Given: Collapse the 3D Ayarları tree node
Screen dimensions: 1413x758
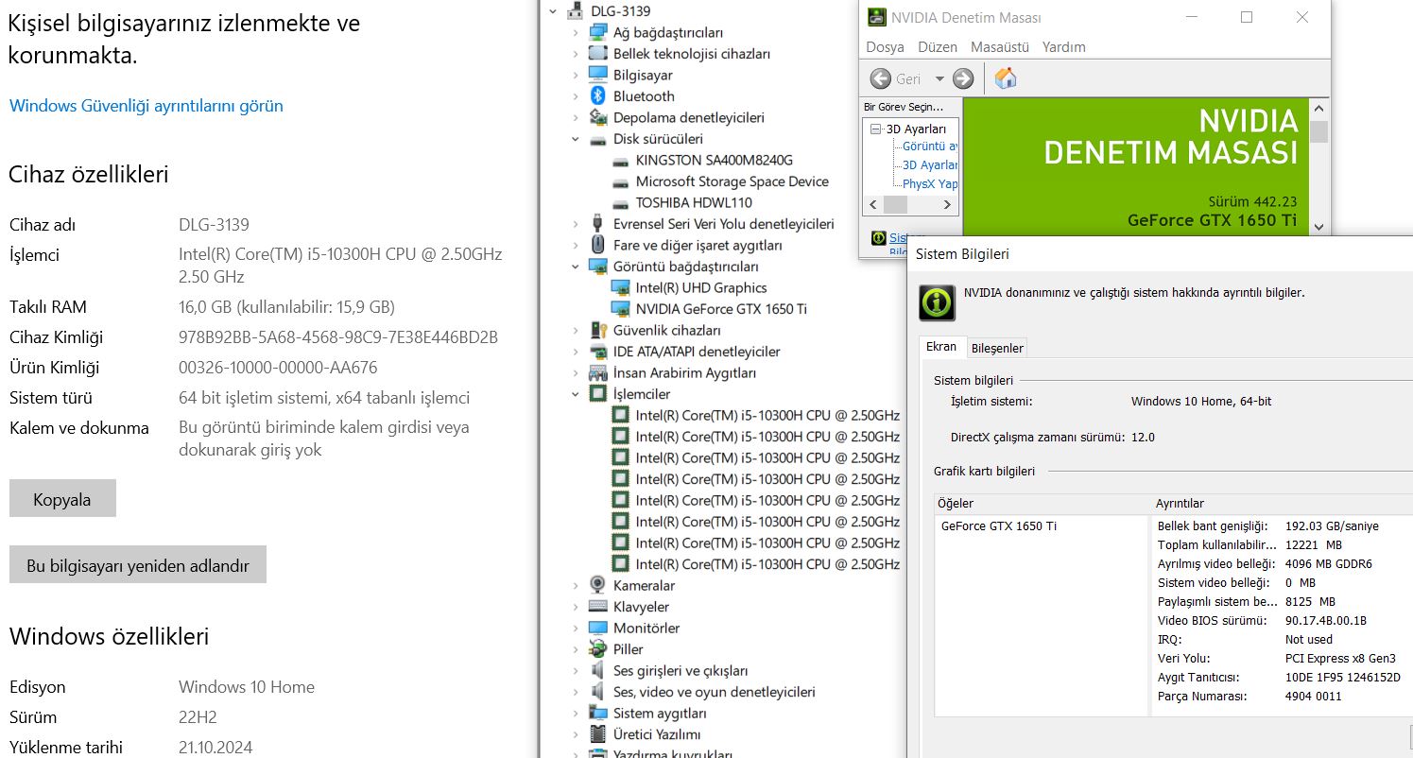Looking at the screenshot, I should pos(876,129).
